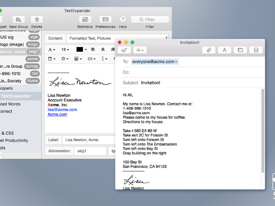
Task: Attach a file using the paperclip icon
Action: (209, 50)
